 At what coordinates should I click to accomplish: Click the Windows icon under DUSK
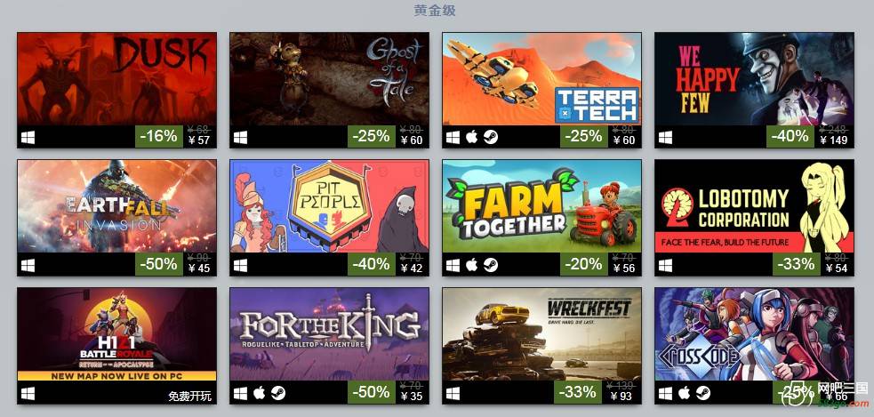[28, 138]
